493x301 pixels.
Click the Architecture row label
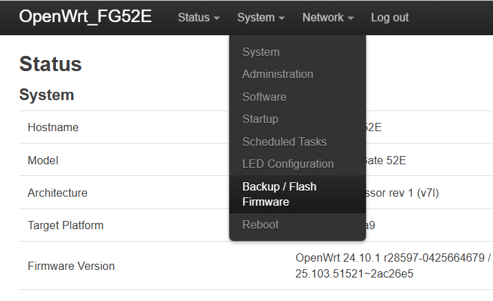pos(57,193)
